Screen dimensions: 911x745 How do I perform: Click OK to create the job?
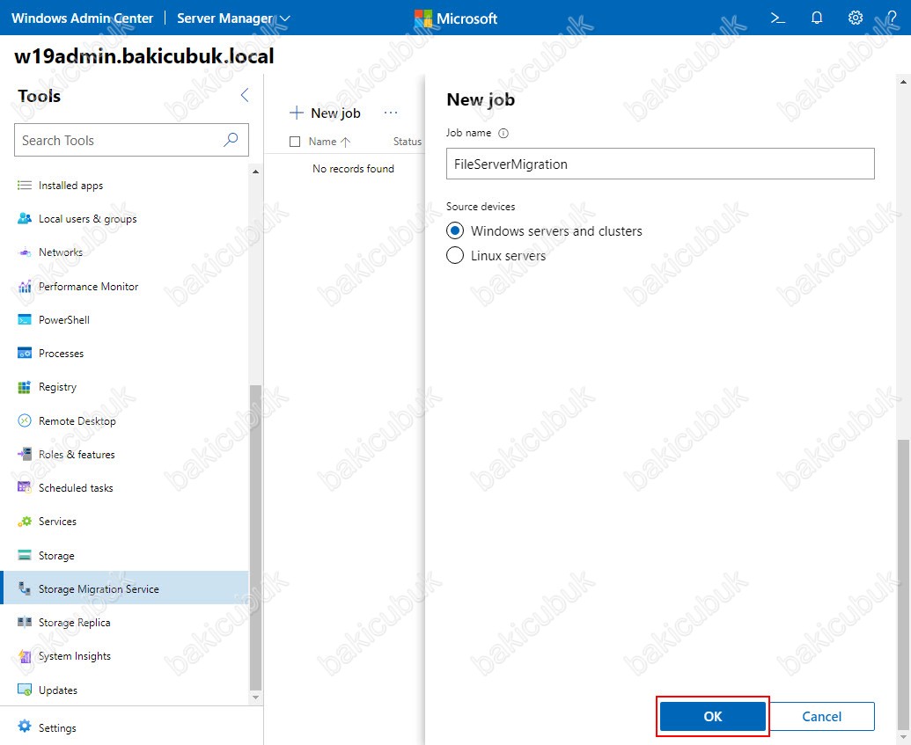712,716
